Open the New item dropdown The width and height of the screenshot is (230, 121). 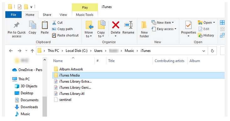(x=163, y=23)
